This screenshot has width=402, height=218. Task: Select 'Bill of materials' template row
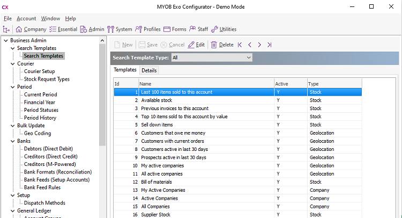point(238,182)
